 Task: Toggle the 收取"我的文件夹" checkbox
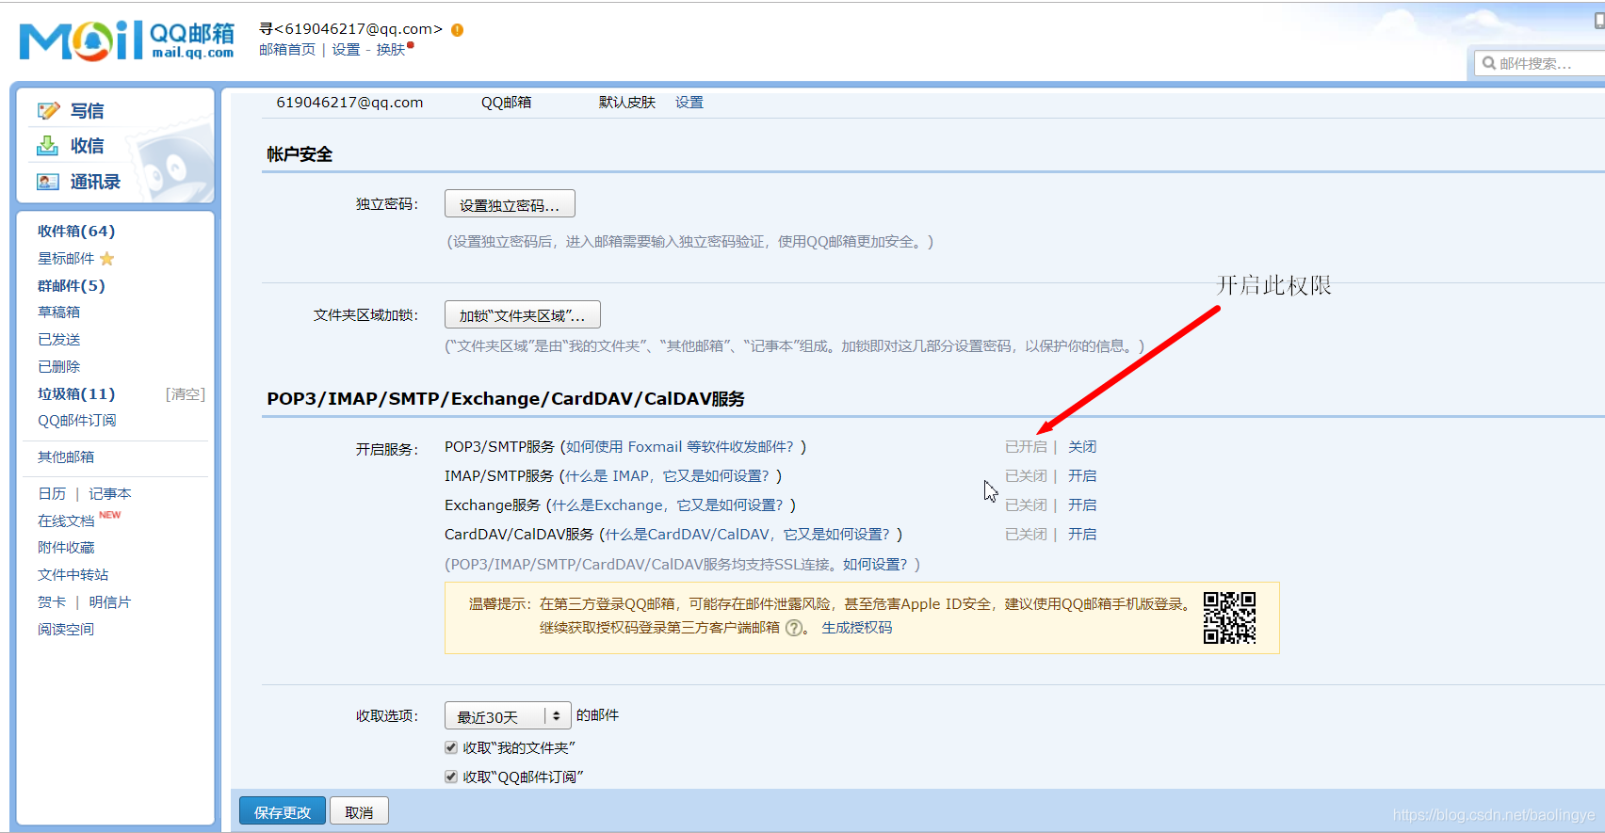point(451,747)
